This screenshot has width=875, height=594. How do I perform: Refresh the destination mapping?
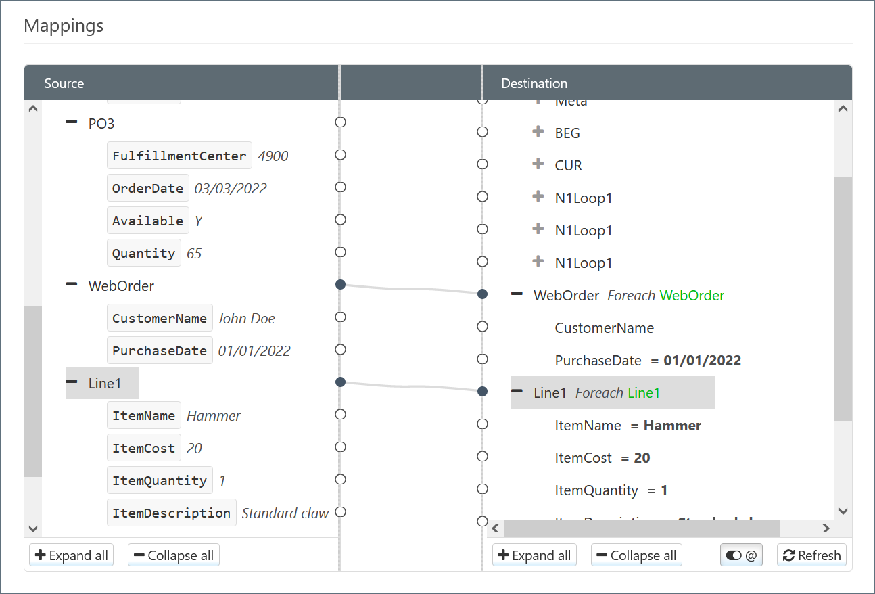[x=811, y=555]
